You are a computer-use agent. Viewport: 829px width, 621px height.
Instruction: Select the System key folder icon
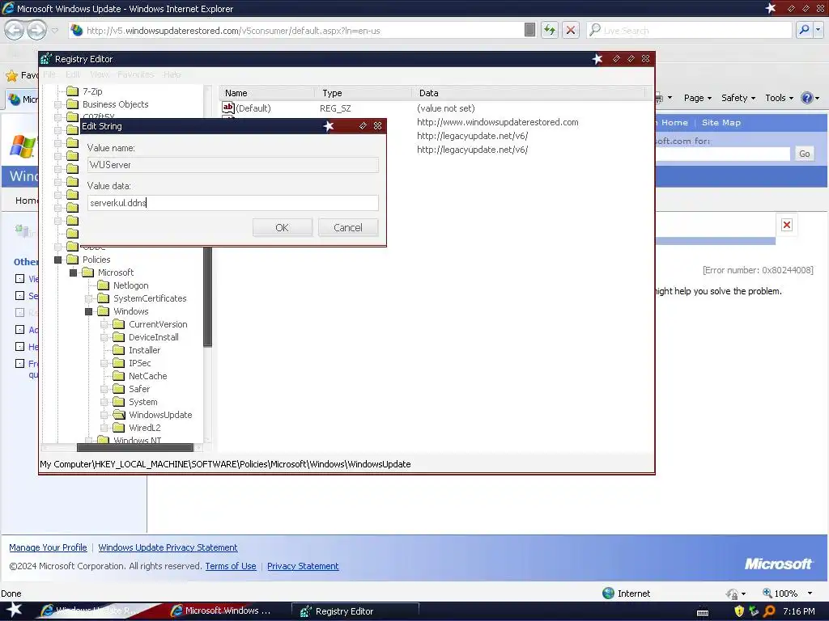point(119,402)
